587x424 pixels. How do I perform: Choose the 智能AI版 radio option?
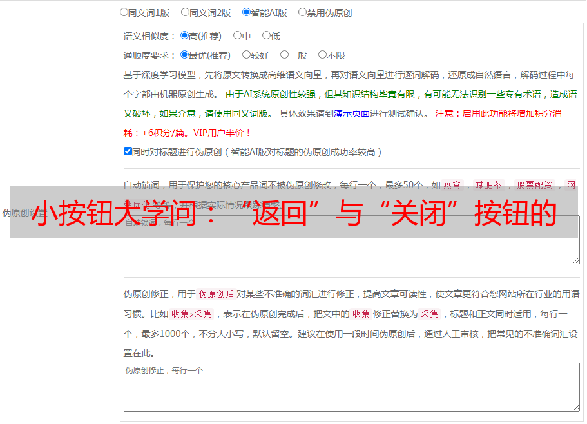point(246,12)
